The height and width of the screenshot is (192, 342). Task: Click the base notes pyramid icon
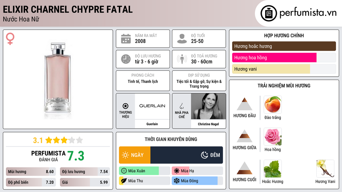pos(244,168)
